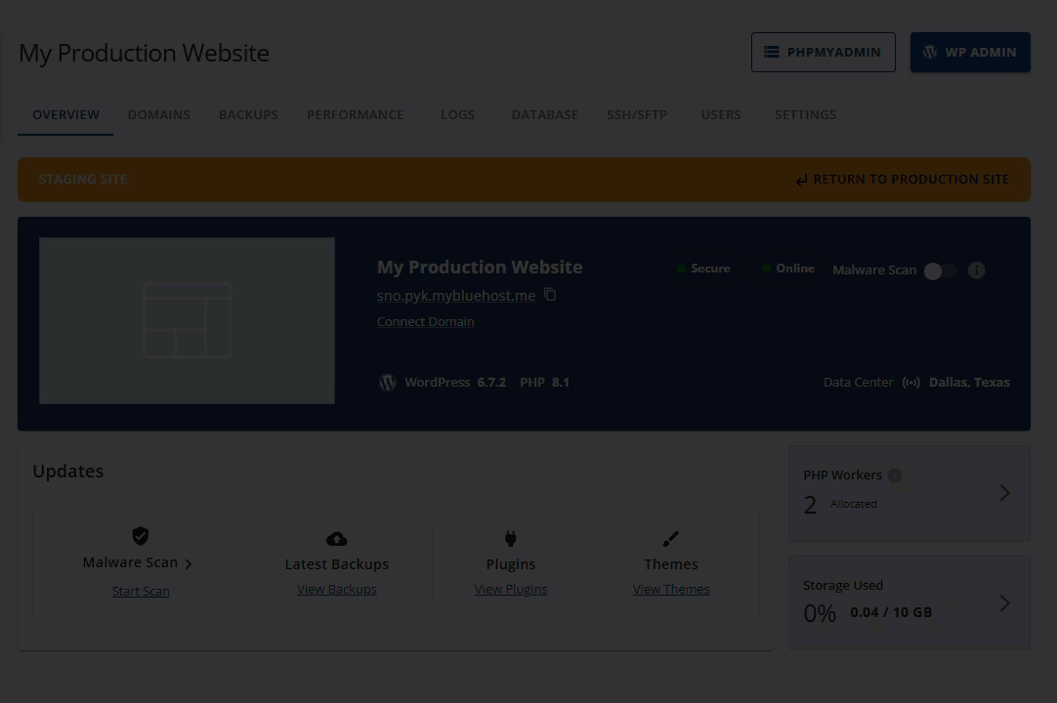Click the Connect Domain link
Image resolution: width=1057 pixels, height=703 pixels.
pyautogui.click(x=425, y=321)
